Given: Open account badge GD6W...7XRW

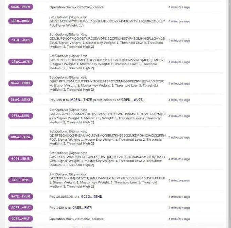Looking at the screenshot, I should pos(20,137).
